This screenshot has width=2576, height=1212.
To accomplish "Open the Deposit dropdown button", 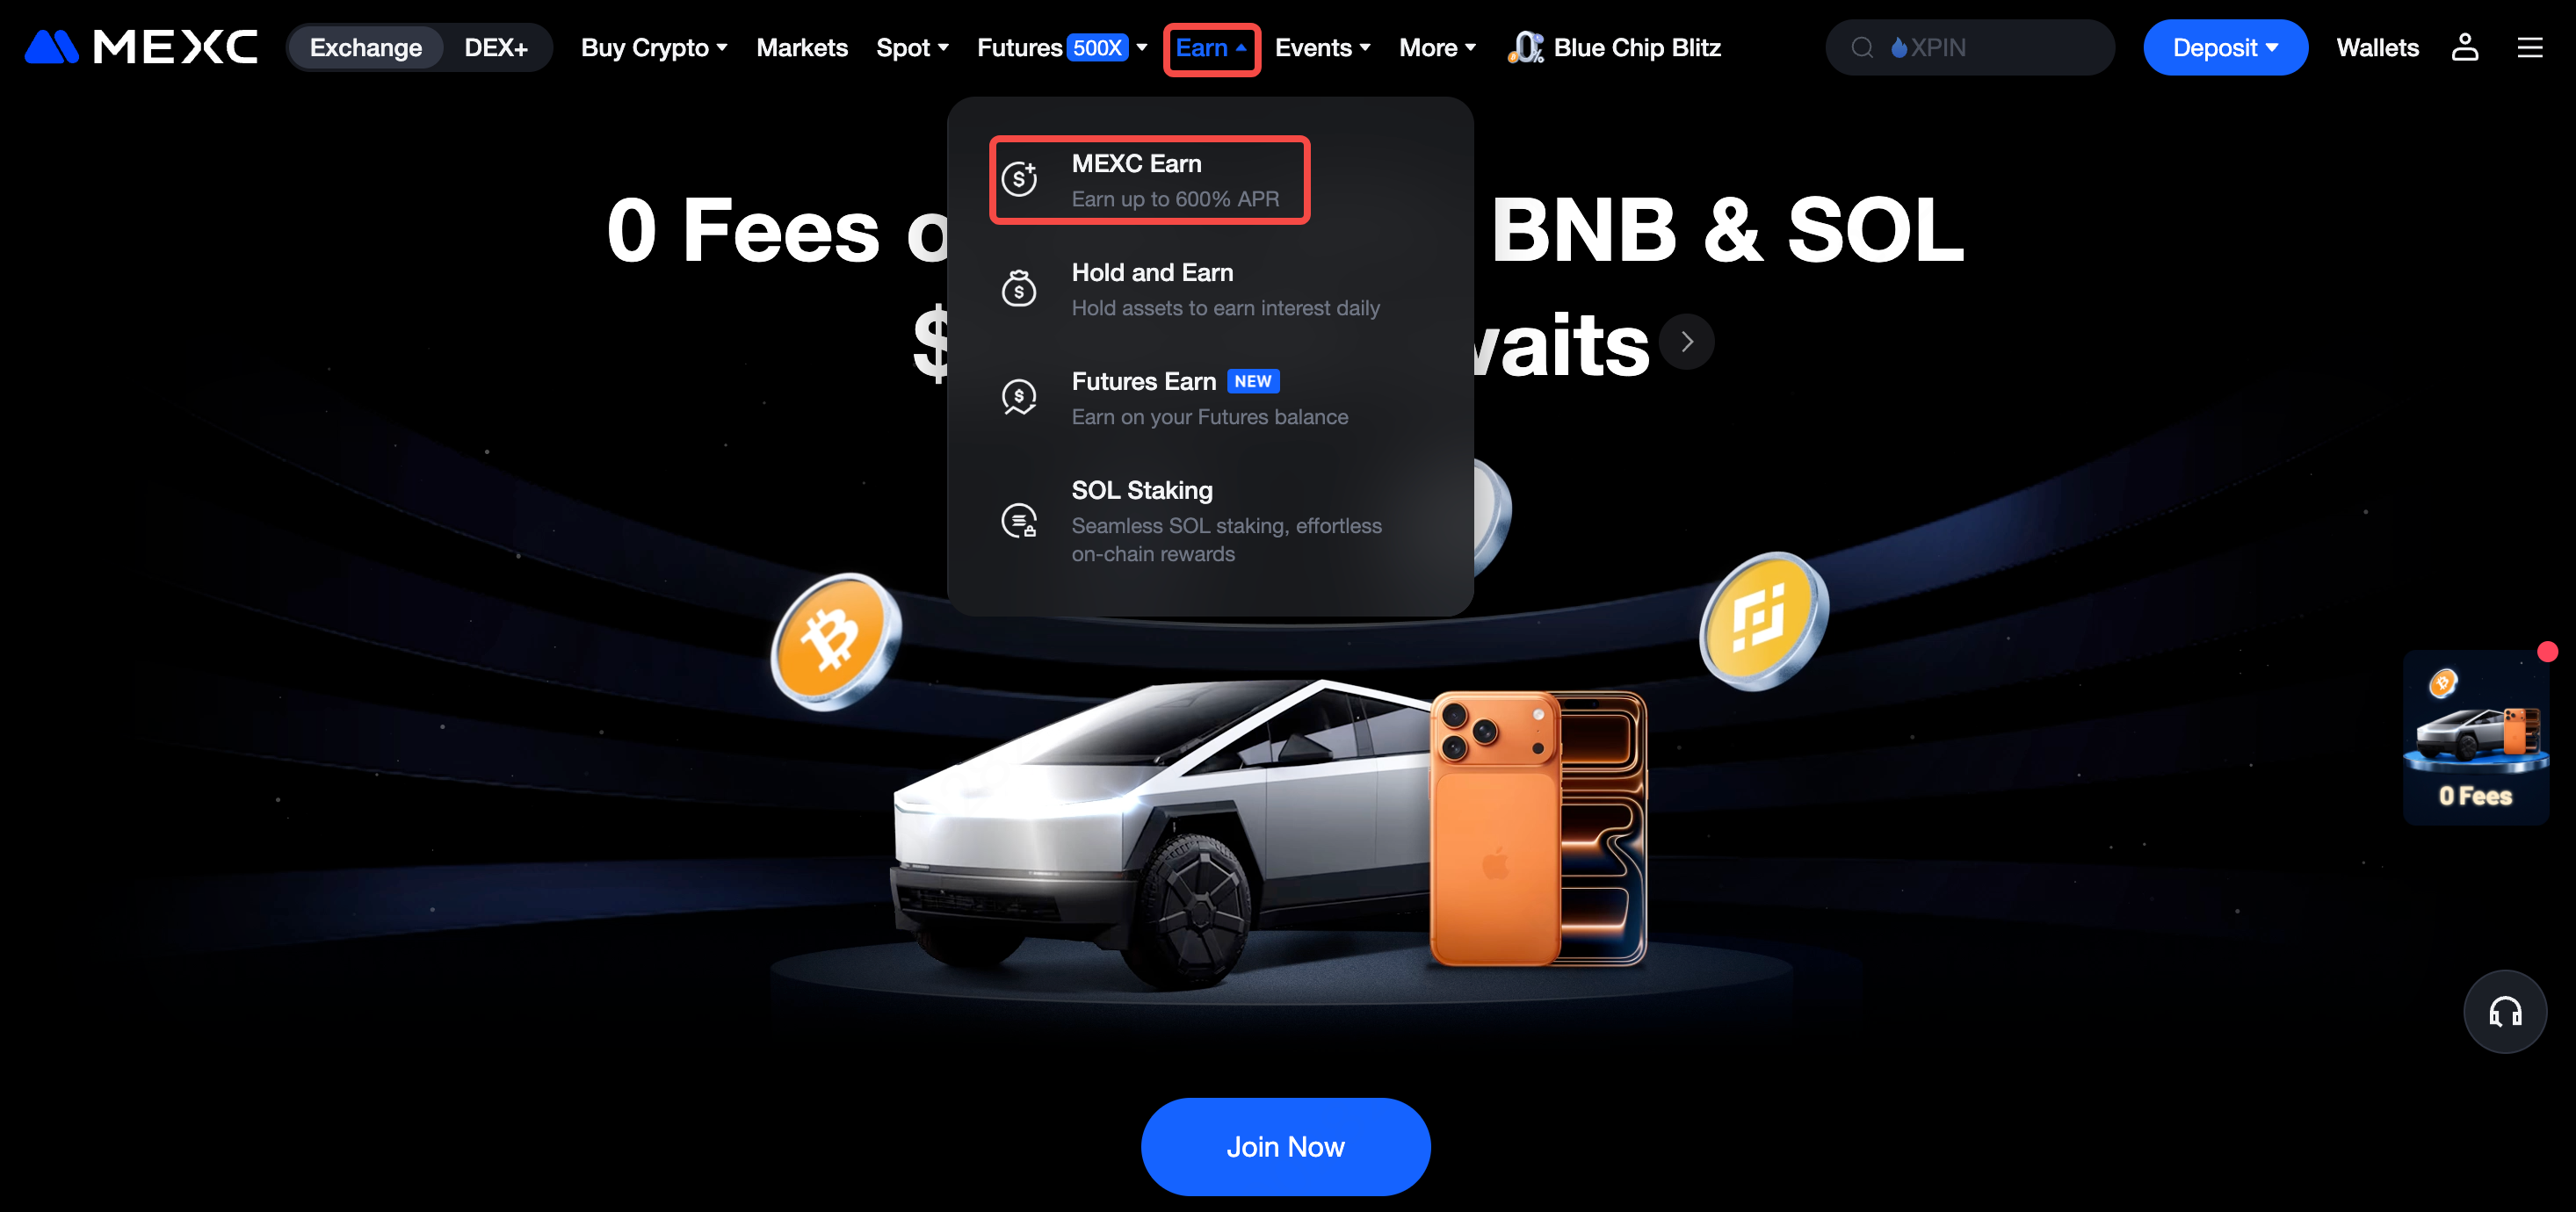I will click(x=2225, y=47).
